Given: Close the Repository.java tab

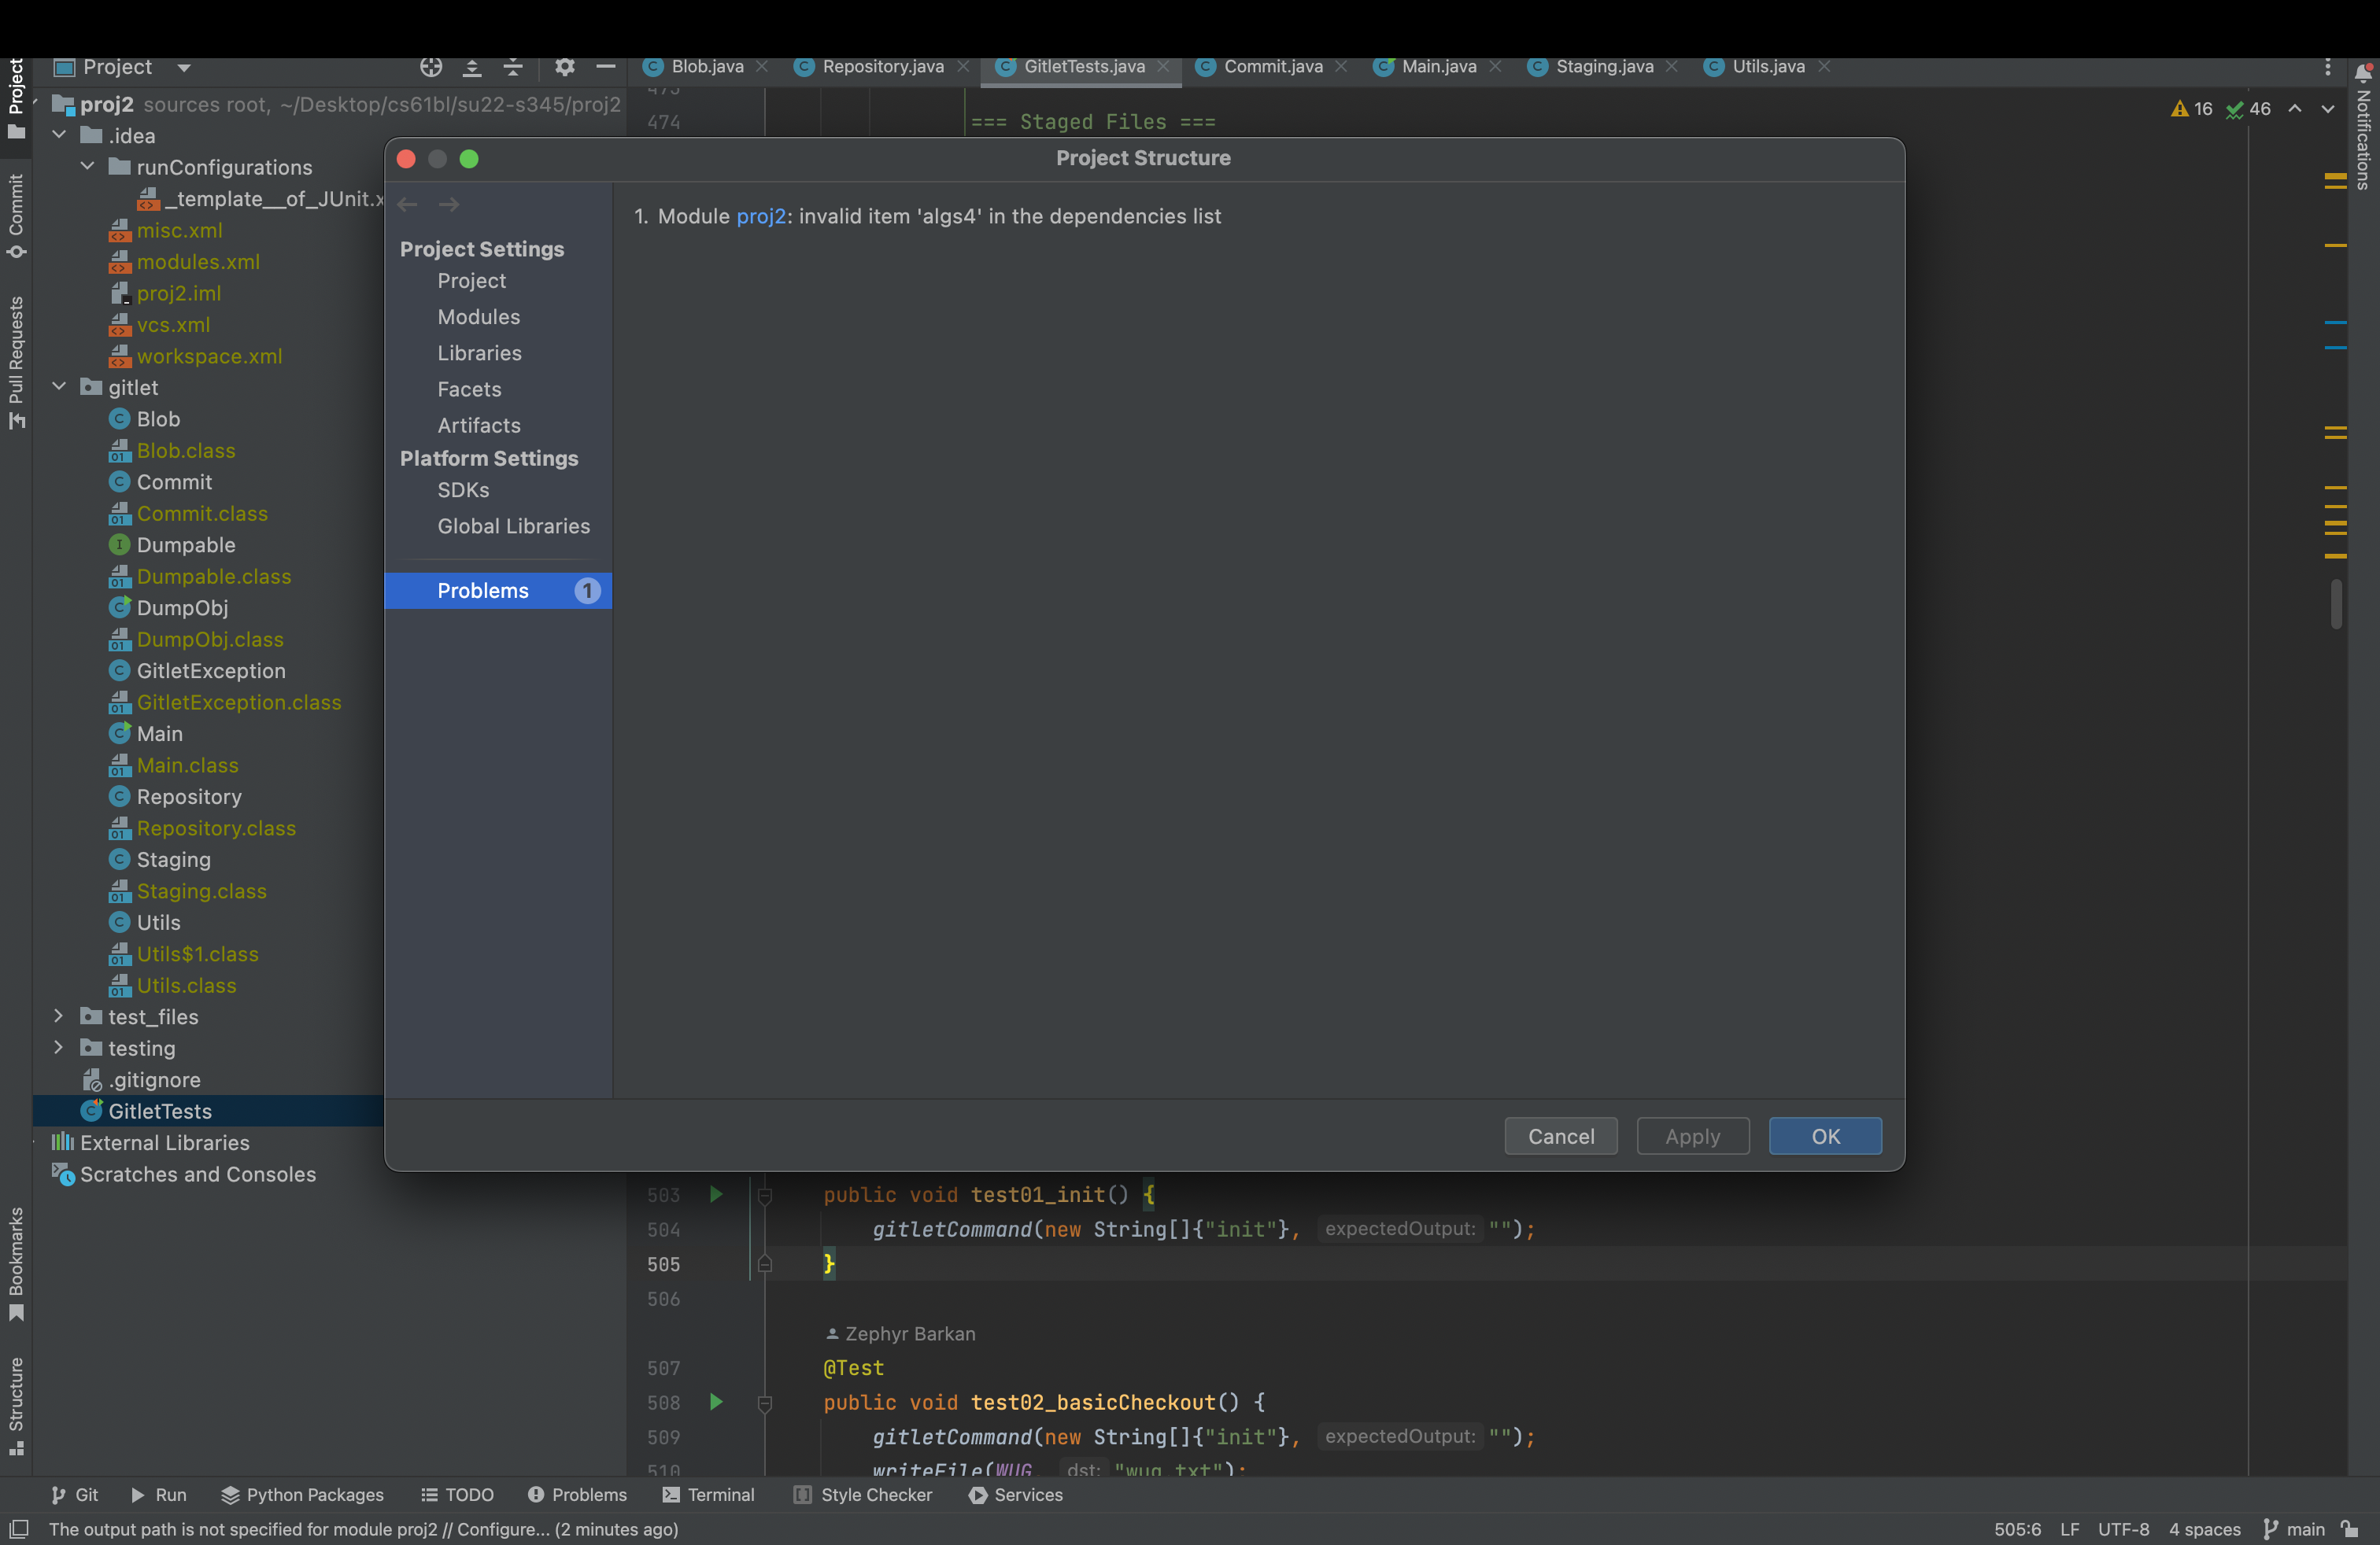Looking at the screenshot, I should pyautogui.click(x=963, y=67).
